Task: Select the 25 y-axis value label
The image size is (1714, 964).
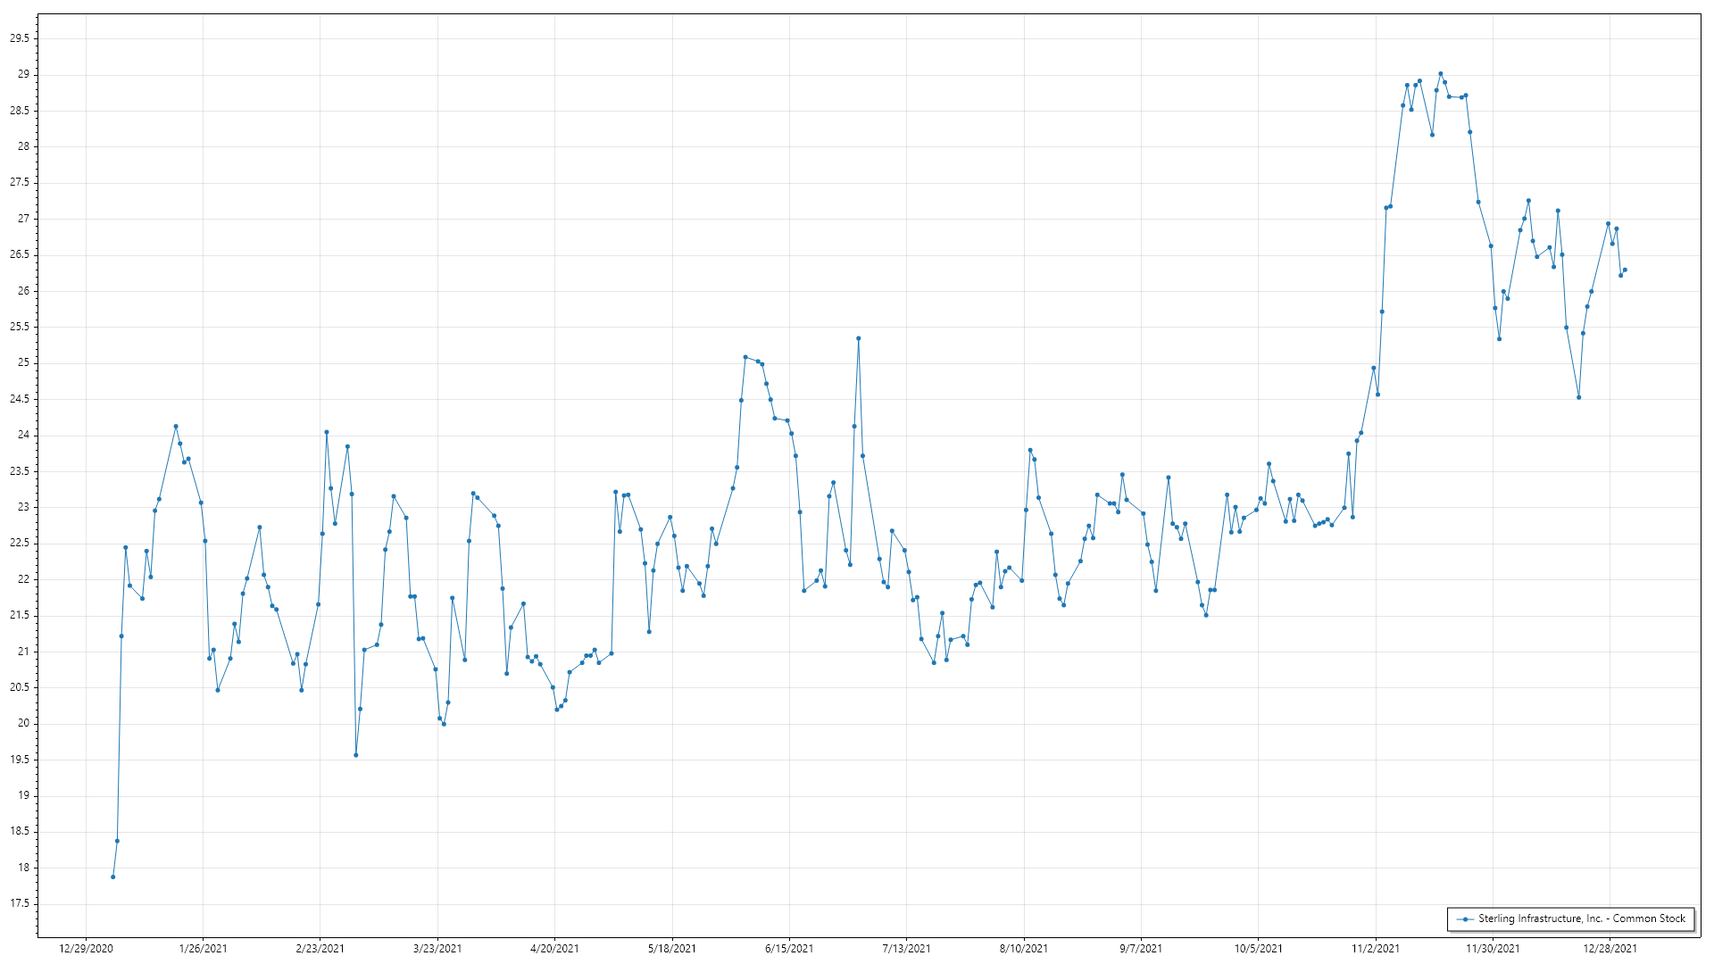Action: coord(23,363)
